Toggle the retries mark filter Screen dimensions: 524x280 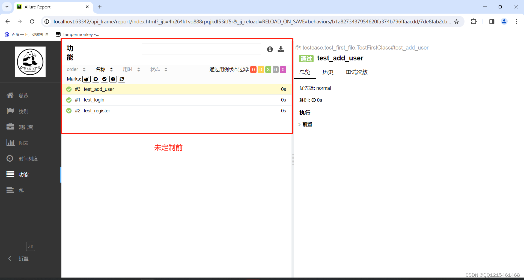[122, 79]
